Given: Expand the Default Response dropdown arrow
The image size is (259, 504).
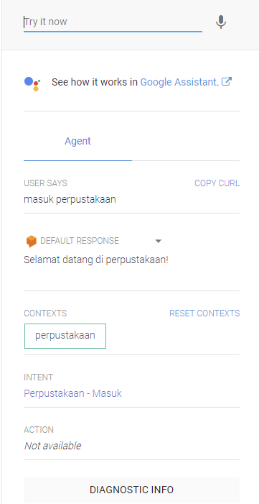Looking at the screenshot, I should 159,241.
